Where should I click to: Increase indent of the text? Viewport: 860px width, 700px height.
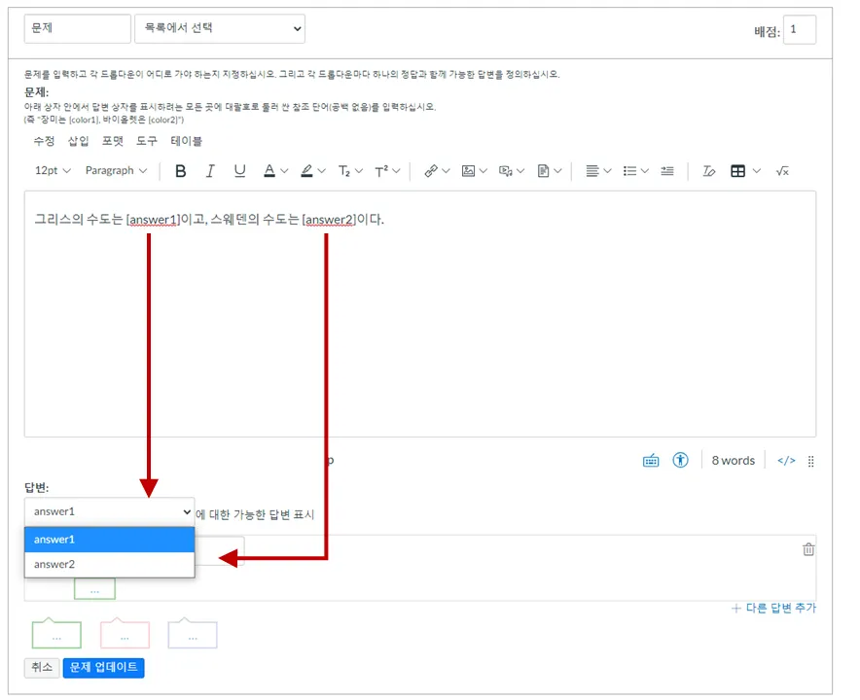coord(667,171)
